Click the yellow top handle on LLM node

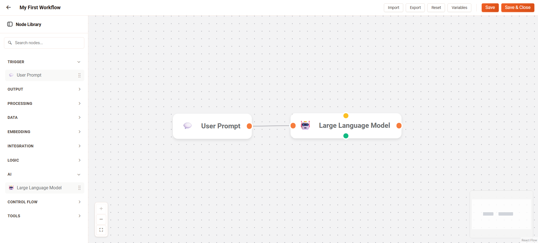(346, 116)
